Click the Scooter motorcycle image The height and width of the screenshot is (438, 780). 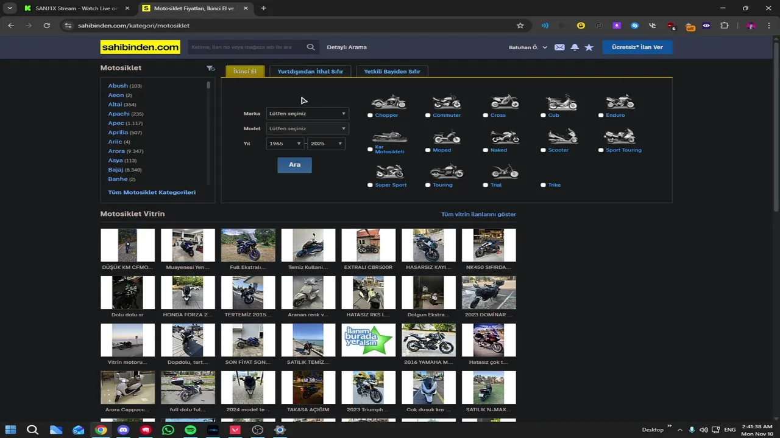[x=562, y=136]
